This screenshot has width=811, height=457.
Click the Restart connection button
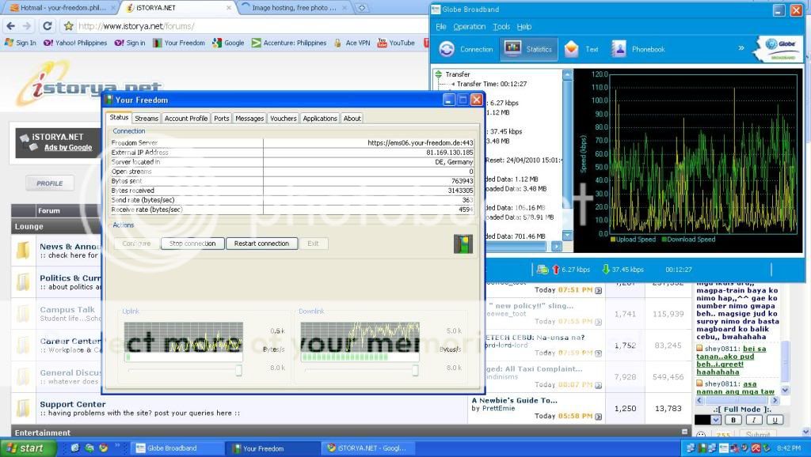coord(261,244)
